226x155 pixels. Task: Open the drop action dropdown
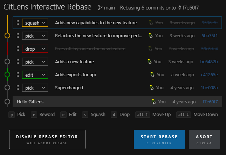35,49
